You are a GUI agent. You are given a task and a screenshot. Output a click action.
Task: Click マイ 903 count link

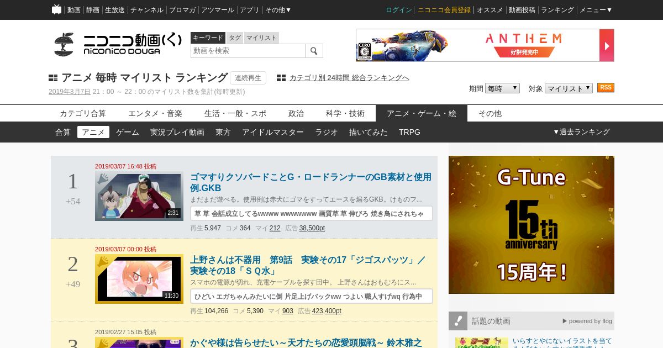288,311
